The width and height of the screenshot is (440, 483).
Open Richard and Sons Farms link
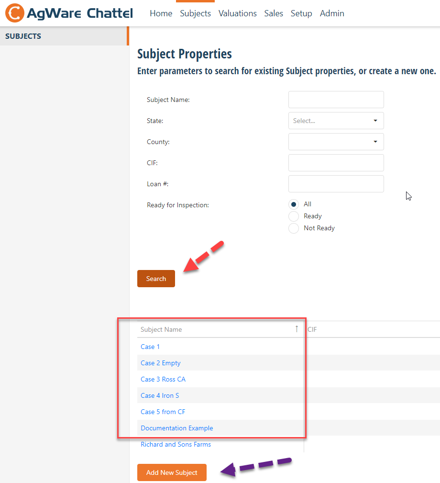176,444
